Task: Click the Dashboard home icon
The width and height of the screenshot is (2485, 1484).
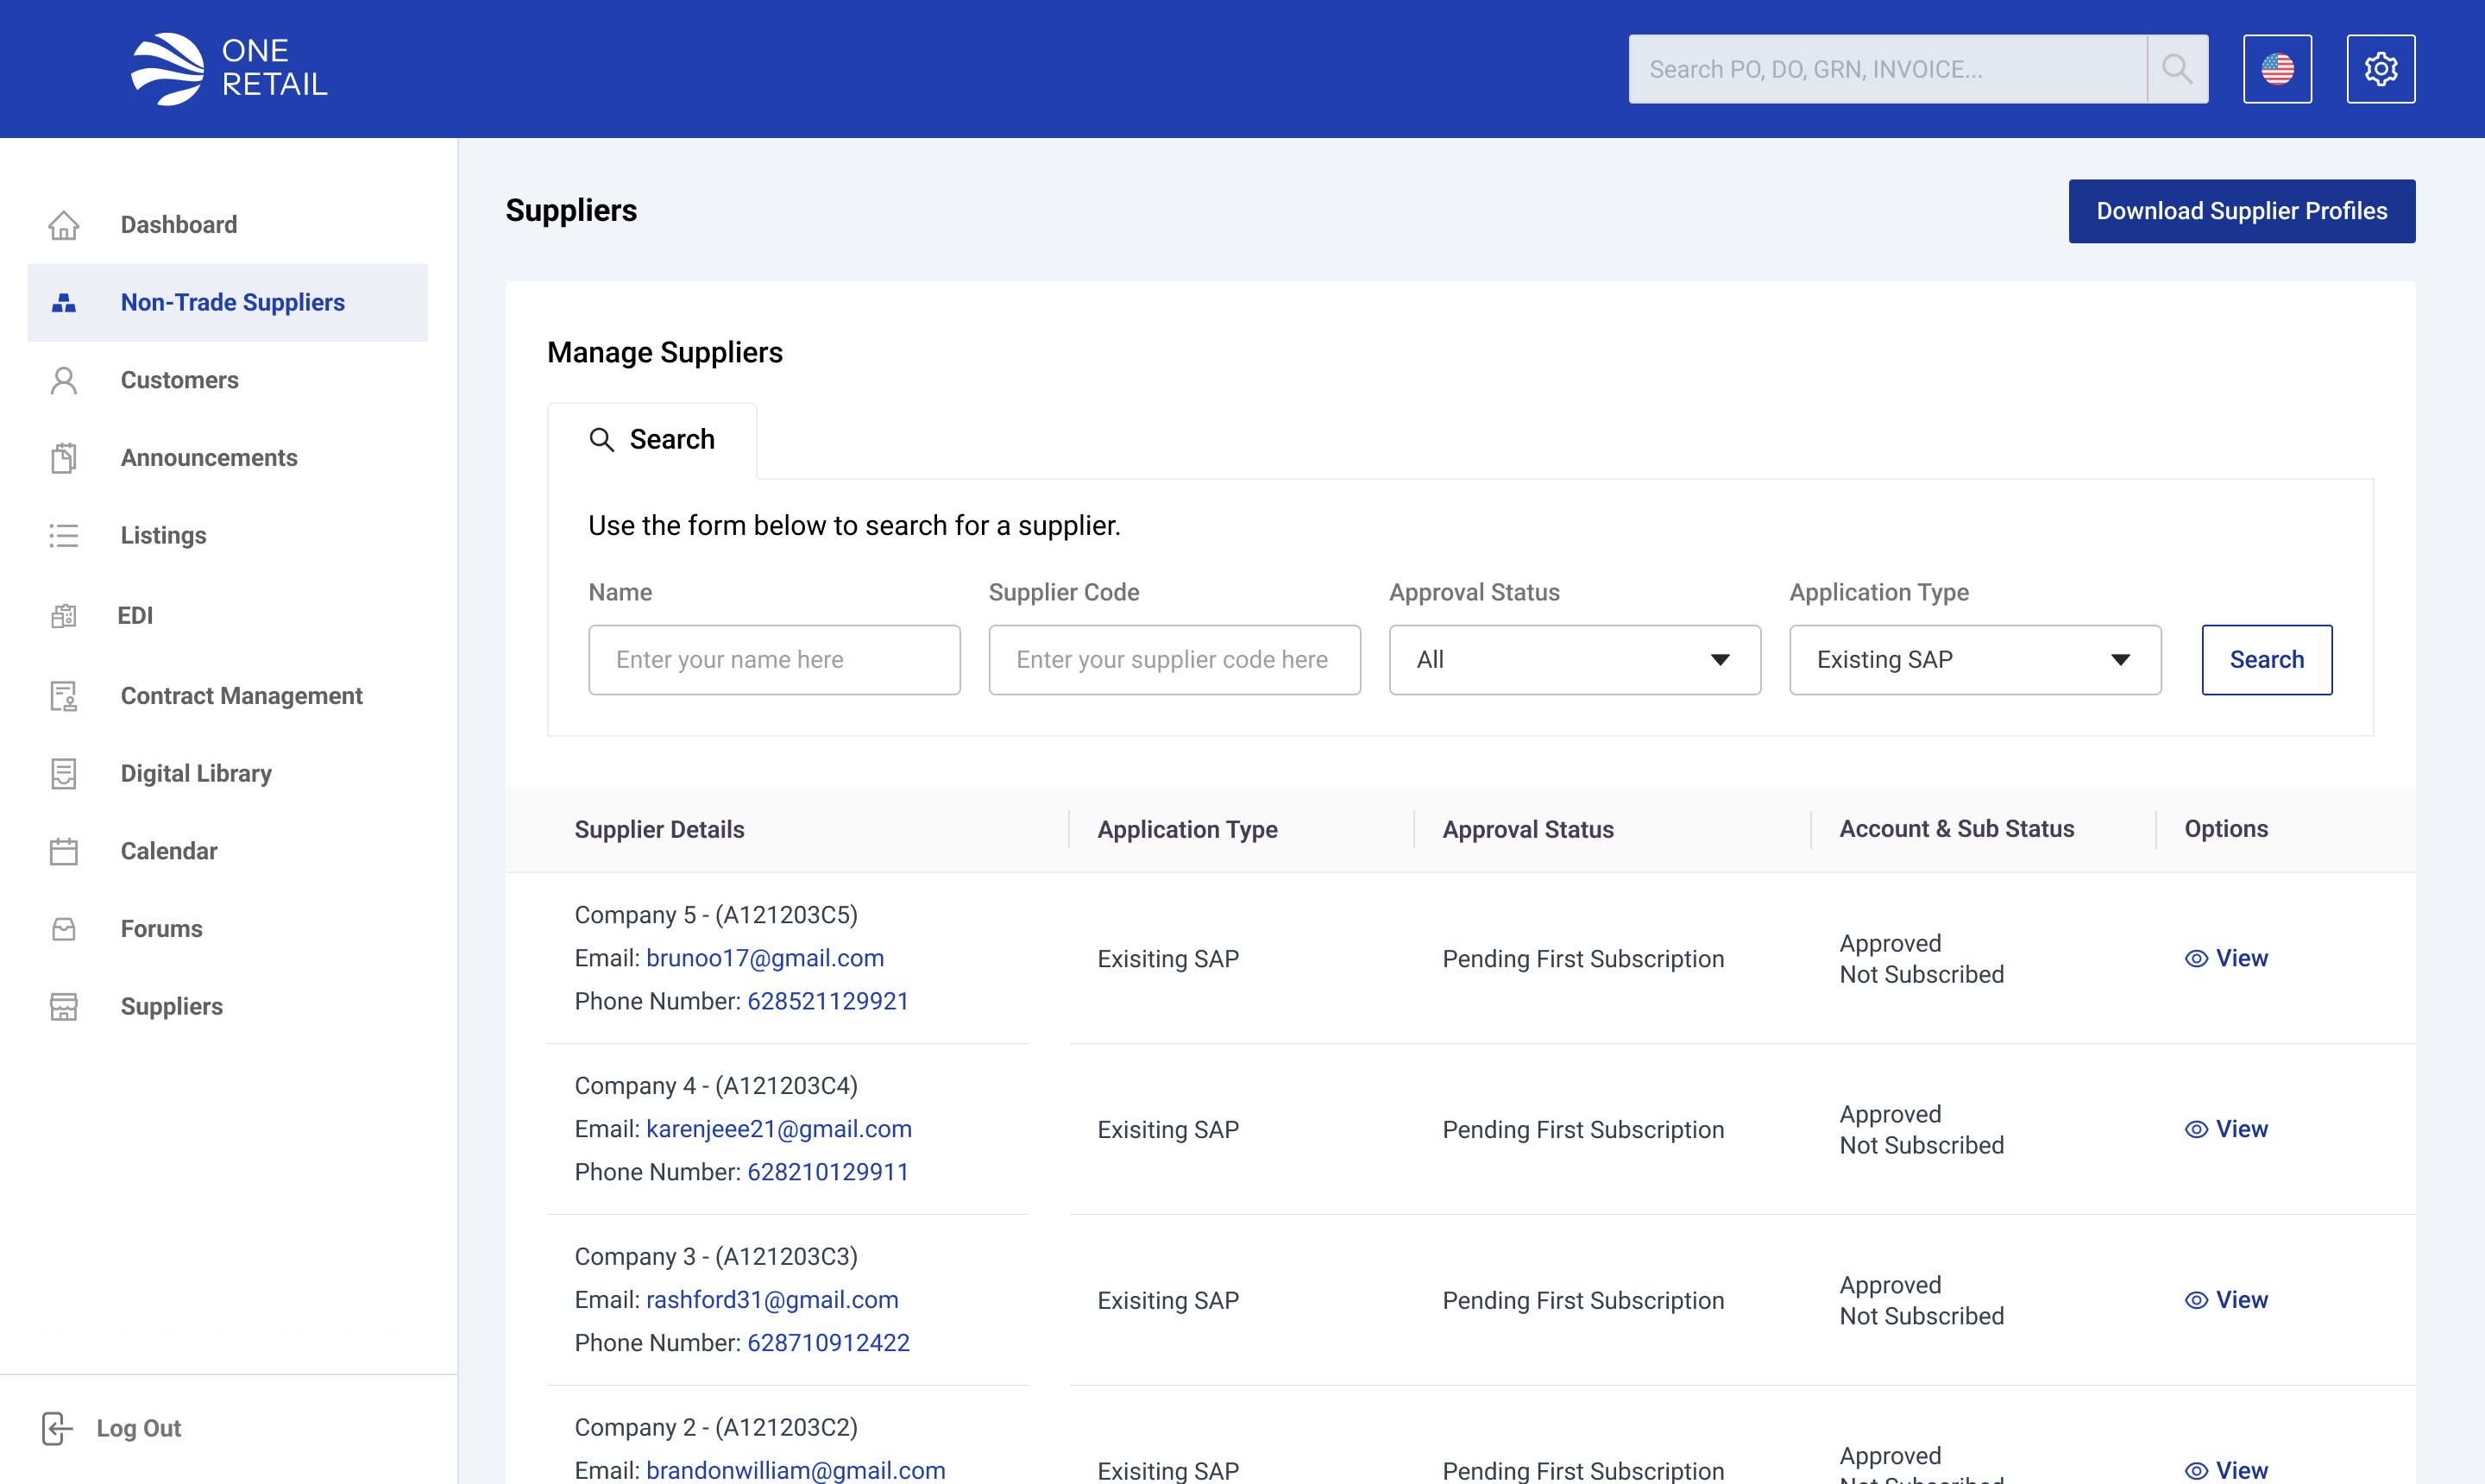Action: point(64,225)
